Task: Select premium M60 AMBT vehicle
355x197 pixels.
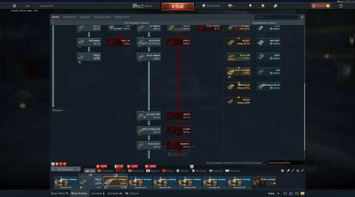Action: (x=268, y=42)
